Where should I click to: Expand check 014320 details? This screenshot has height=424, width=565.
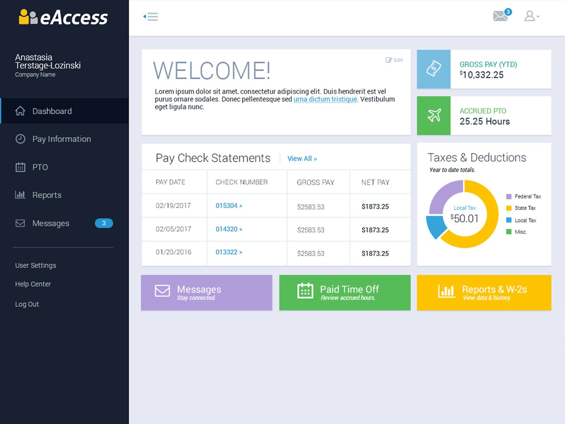228,229
